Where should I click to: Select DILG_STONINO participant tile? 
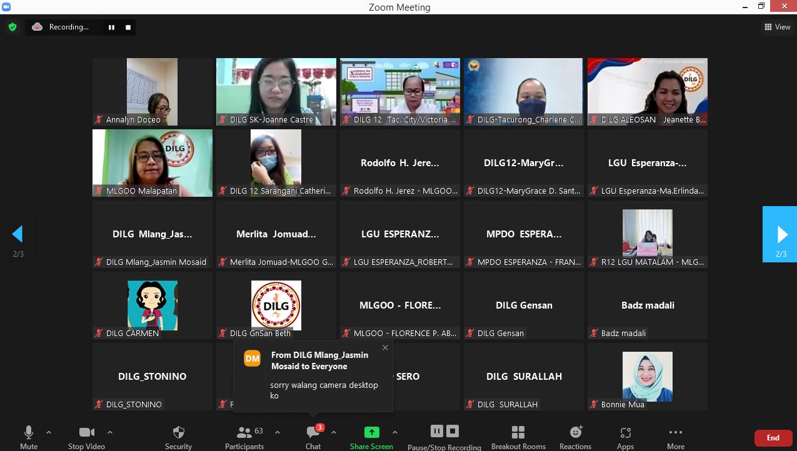(153, 377)
